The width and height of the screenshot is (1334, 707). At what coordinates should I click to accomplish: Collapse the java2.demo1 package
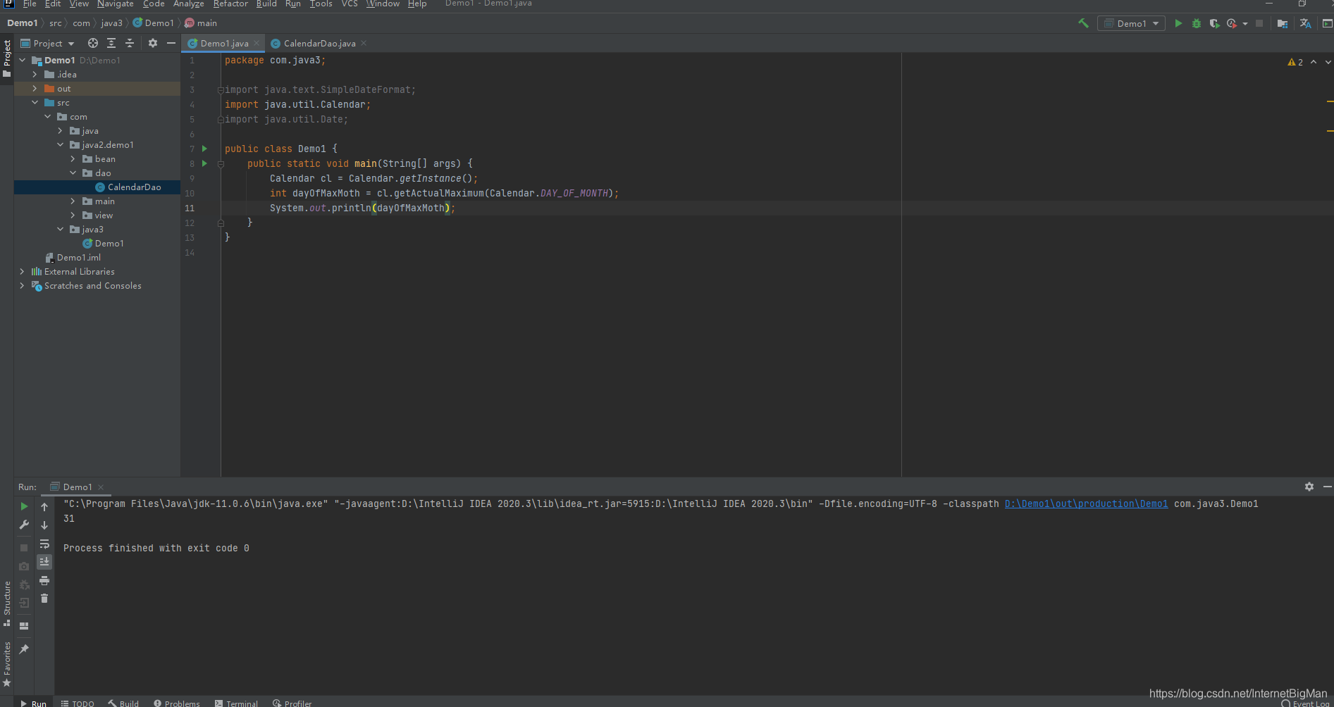pyautogui.click(x=60, y=144)
